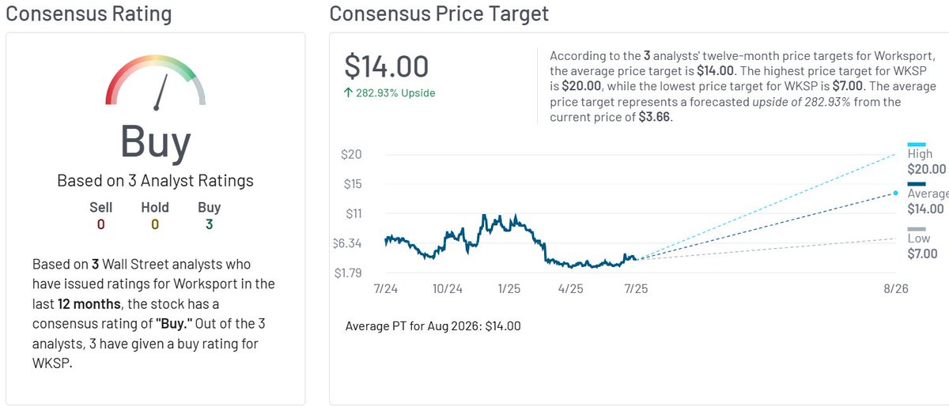Click the Average price target legend marker
This screenshot has height=406, width=949.
[x=915, y=185]
